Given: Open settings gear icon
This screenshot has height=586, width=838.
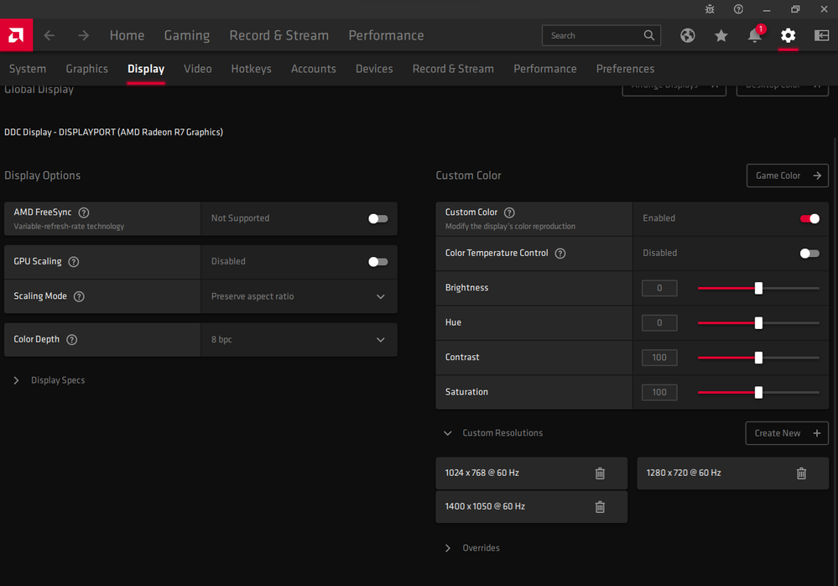Looking at the screenshot, I should coord(788,35).
